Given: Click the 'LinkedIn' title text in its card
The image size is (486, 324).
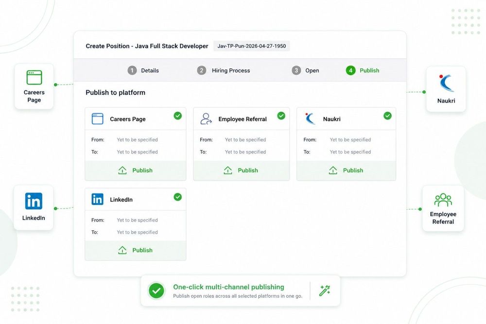Looking at the screenshot, I should point(121,200).
